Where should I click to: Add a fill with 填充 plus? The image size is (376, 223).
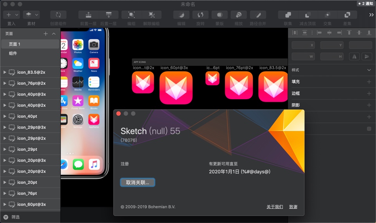point(369,82)
